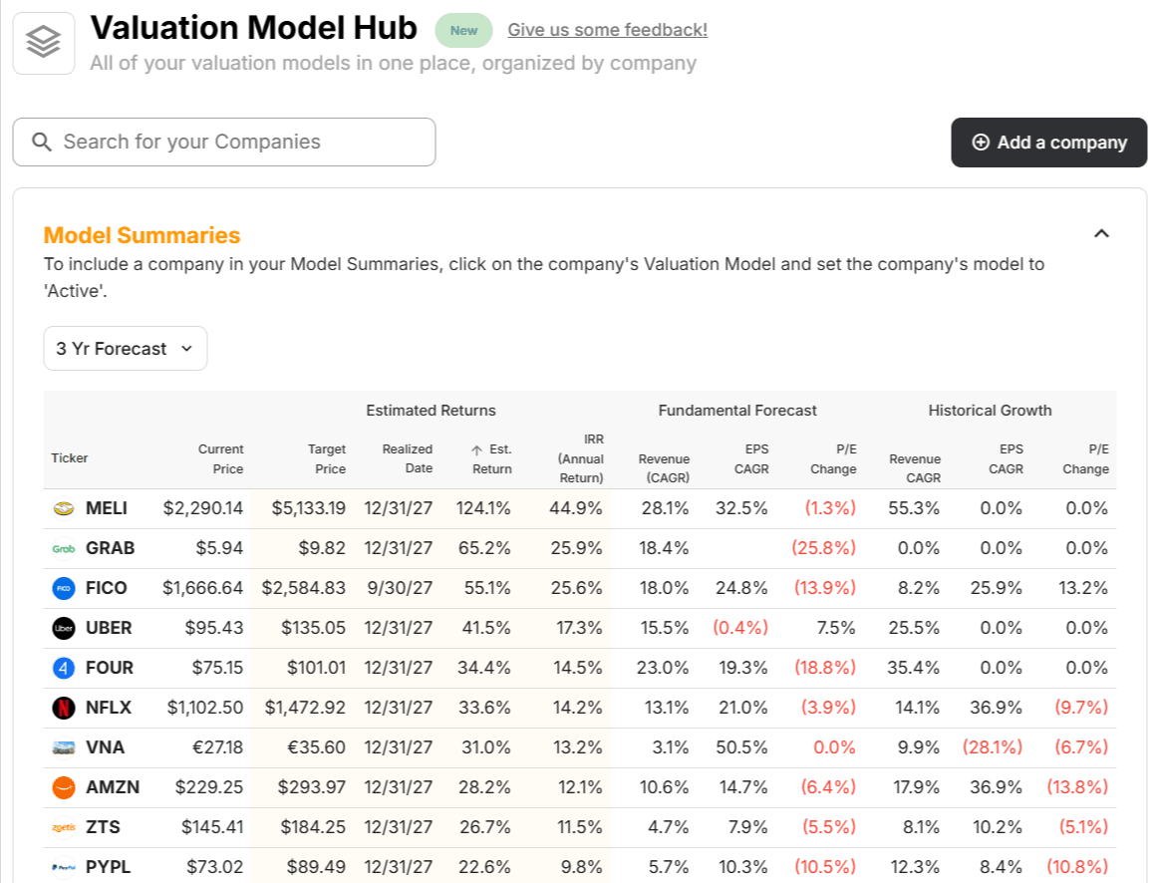Click the PYPL PayPal logo
The height and width of the screenshot is (883, 1159).
[64, 867]
